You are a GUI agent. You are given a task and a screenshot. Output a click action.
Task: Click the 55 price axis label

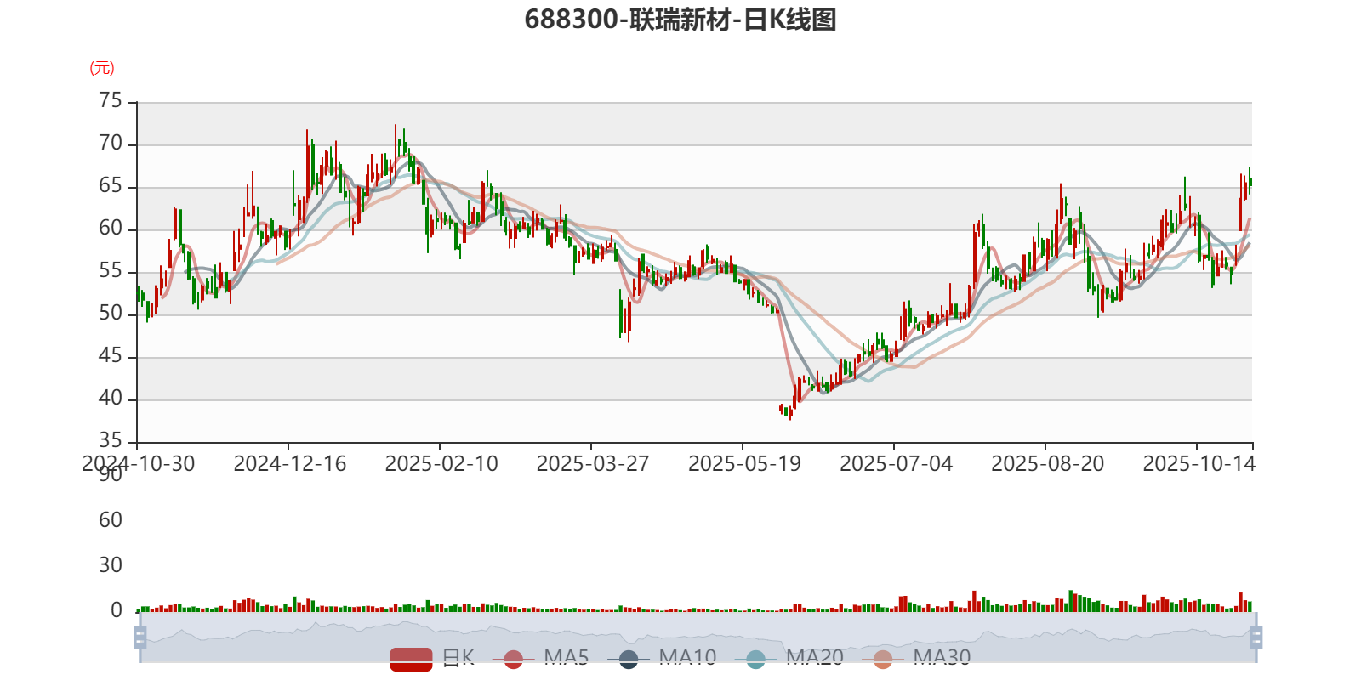pyautogui.click(x=111, y=271)
